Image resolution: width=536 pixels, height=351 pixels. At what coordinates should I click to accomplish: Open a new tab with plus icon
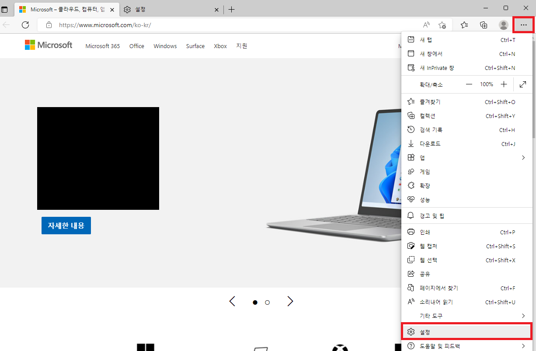[232, 10]
